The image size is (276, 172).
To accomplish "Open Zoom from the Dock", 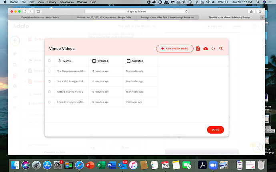I will point(213,165).
